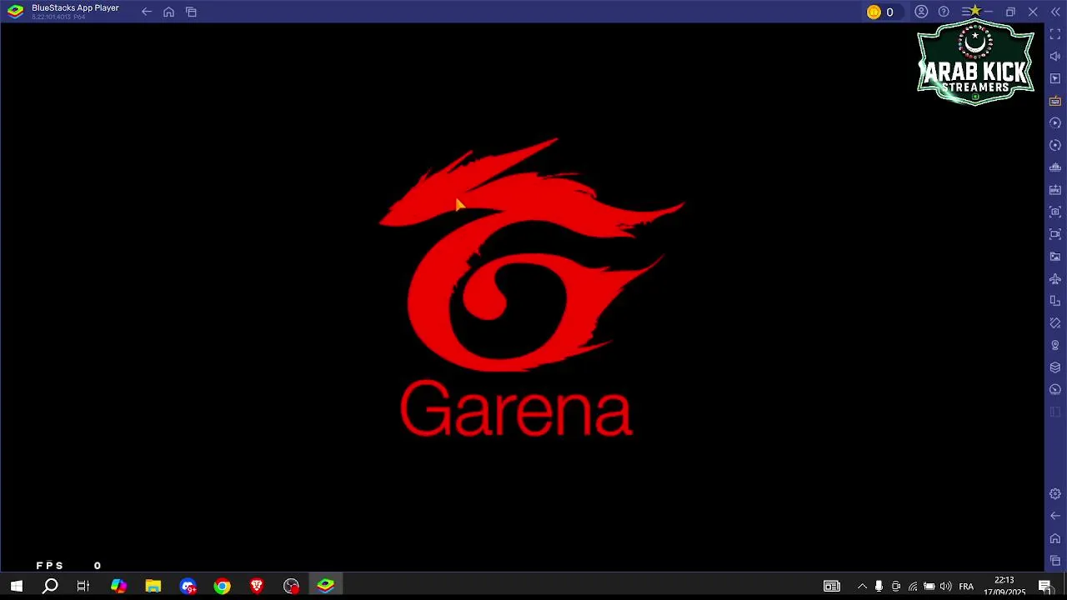The width and height of the screenshot is (1067, 600).
Task: Open the user account profile icon
Action: pos(921,12)
